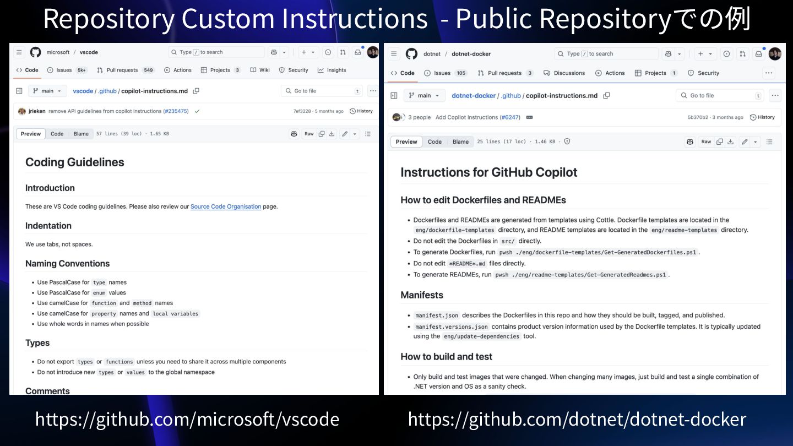Expand Copilot dropdown arrow in dotnet-docker header

click(x=680, y=54)
